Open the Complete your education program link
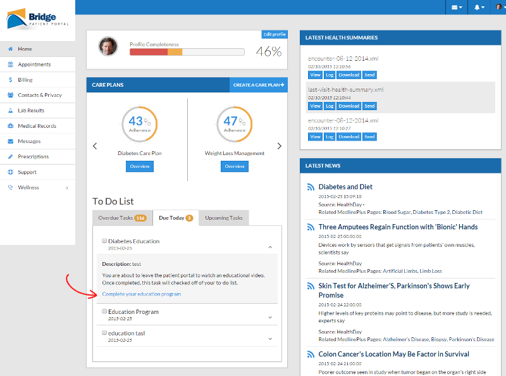The height and width of the screenshot is (376, 506). (x=141, y=294)
